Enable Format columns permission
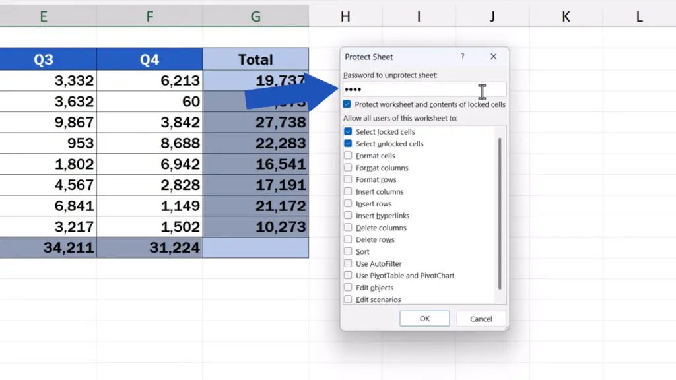 349,168
